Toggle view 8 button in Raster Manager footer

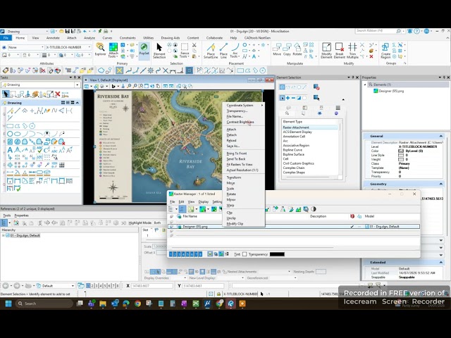pyautogui.click(x=200, y=254)
